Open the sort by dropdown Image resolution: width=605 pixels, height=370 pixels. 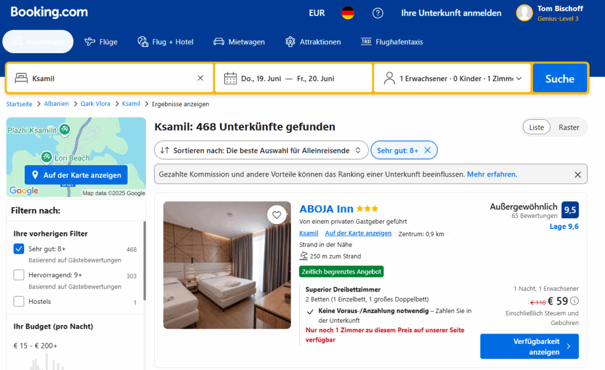pyautogui.click(x=261, y=150)
